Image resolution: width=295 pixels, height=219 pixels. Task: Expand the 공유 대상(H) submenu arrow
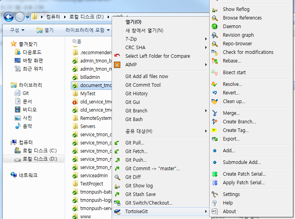pyautogui.click(x=206, y=131)
